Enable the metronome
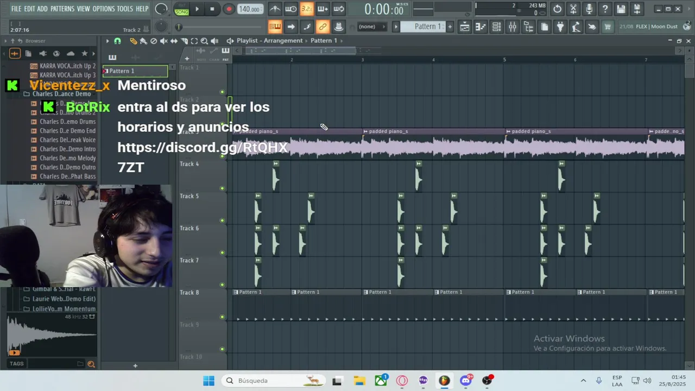The height and width of the screenshot is (391, 695). (275, 9)
